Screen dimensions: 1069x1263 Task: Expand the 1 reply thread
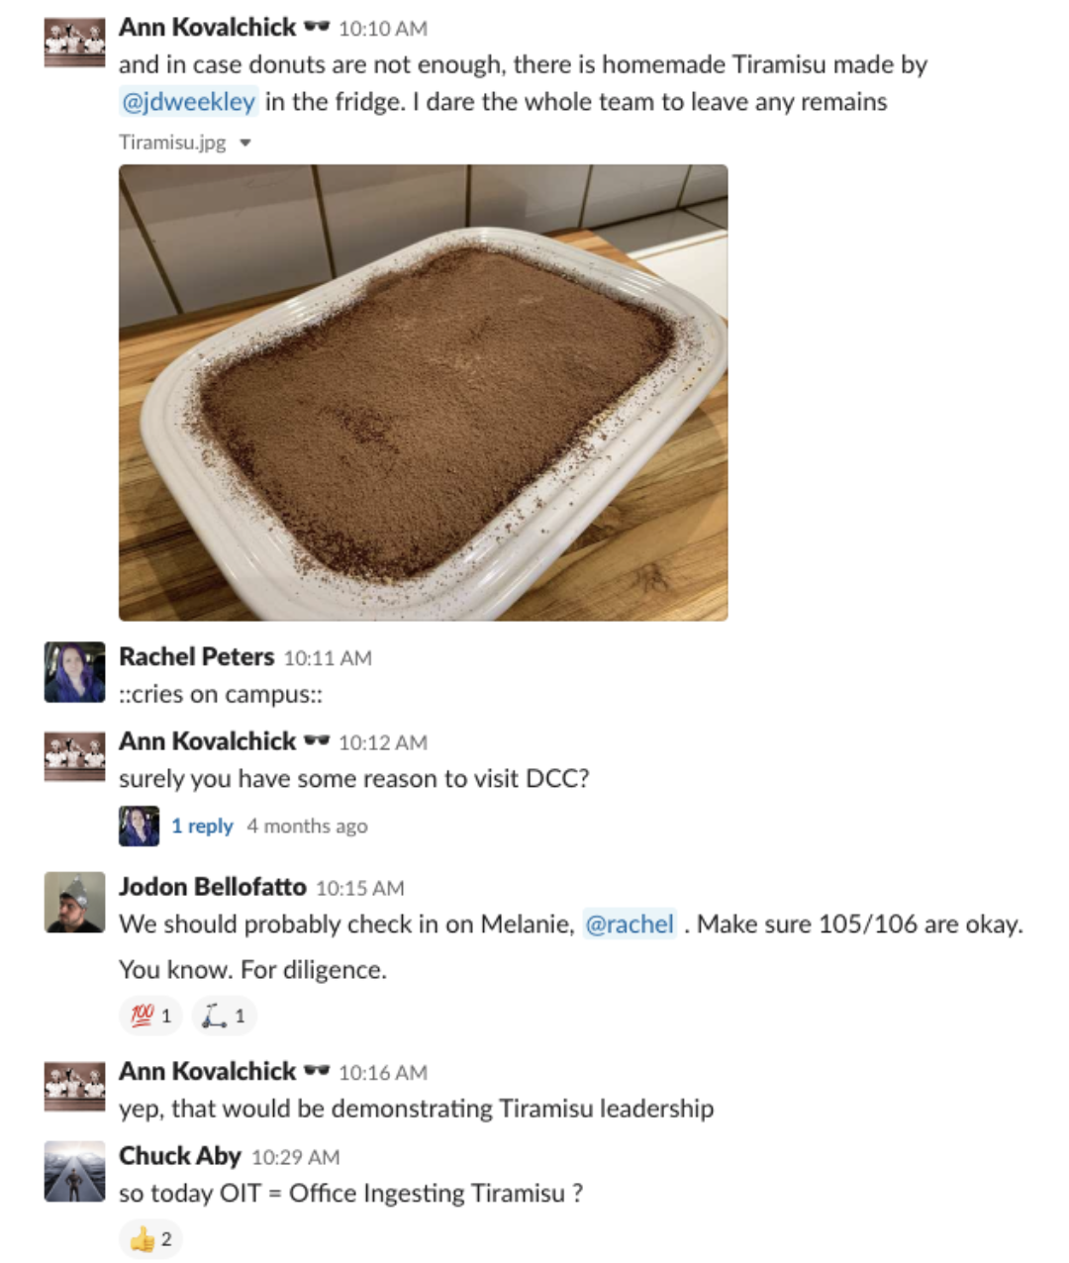pyautogui.click(x=202, y=826)
